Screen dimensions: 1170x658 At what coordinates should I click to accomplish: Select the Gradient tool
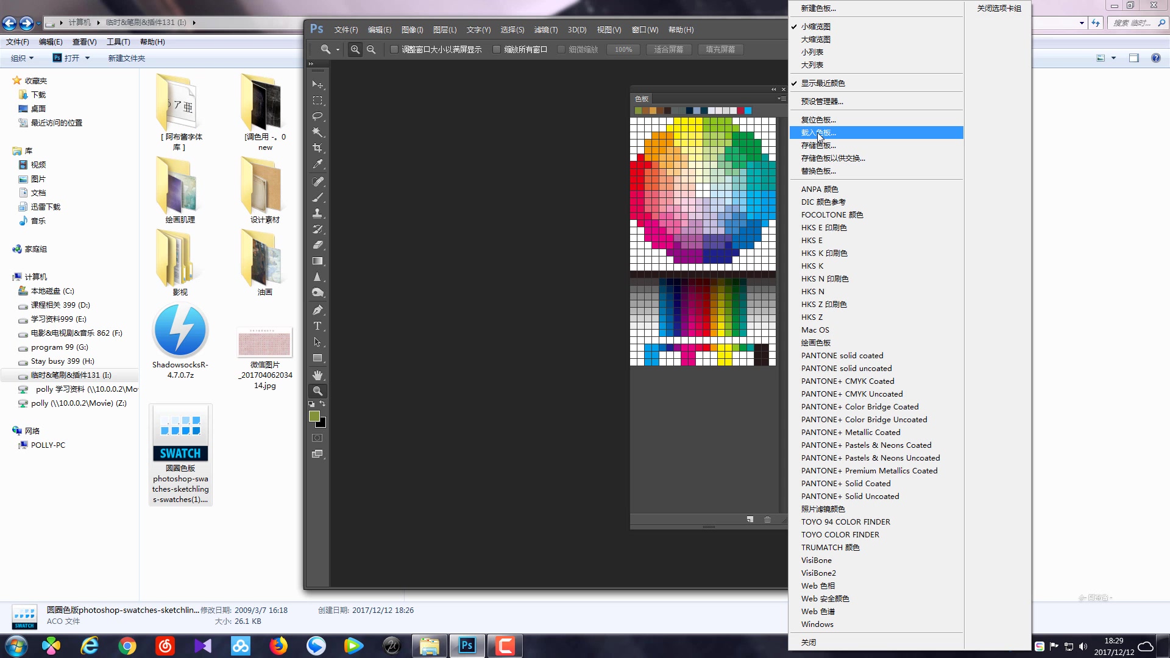[x=317, y=261]
